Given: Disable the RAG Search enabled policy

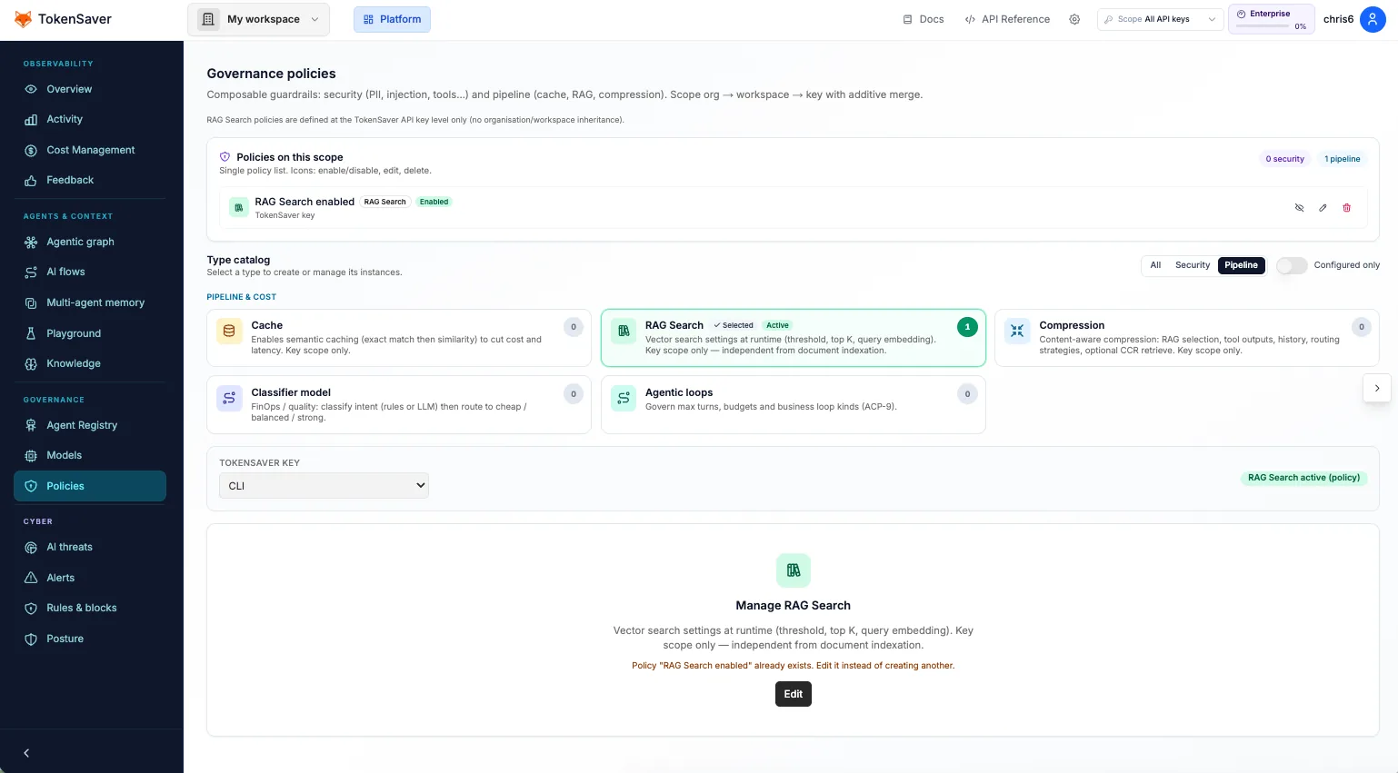Looking at the screenshot, I should point(1299,208).
